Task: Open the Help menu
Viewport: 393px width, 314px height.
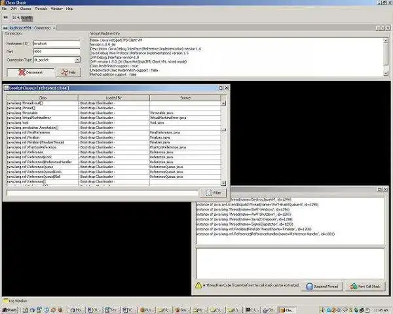Action: coord(69,9)
